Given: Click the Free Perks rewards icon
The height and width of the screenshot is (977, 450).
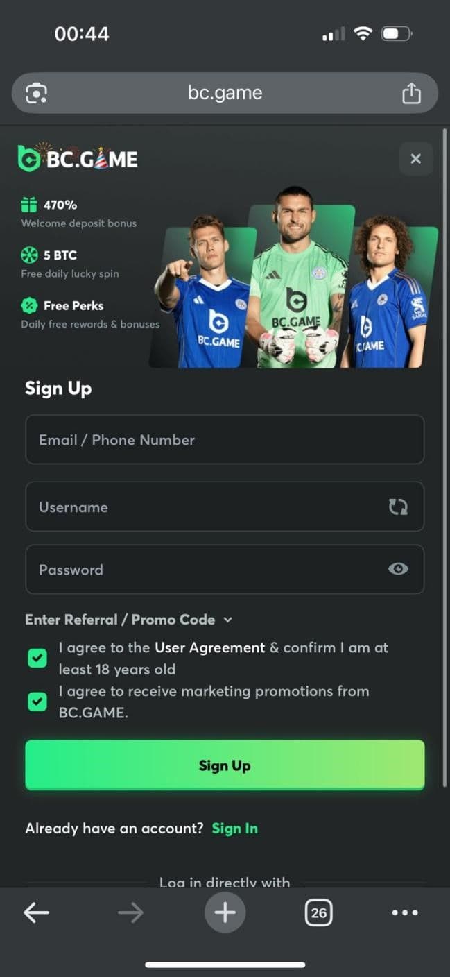Looking at the screenshot, I should (x=28, y=305).
